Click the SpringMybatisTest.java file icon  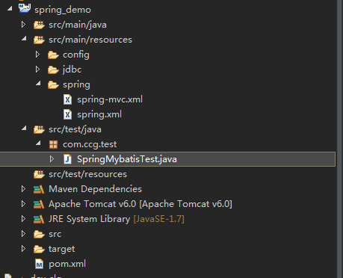(67, 159)
